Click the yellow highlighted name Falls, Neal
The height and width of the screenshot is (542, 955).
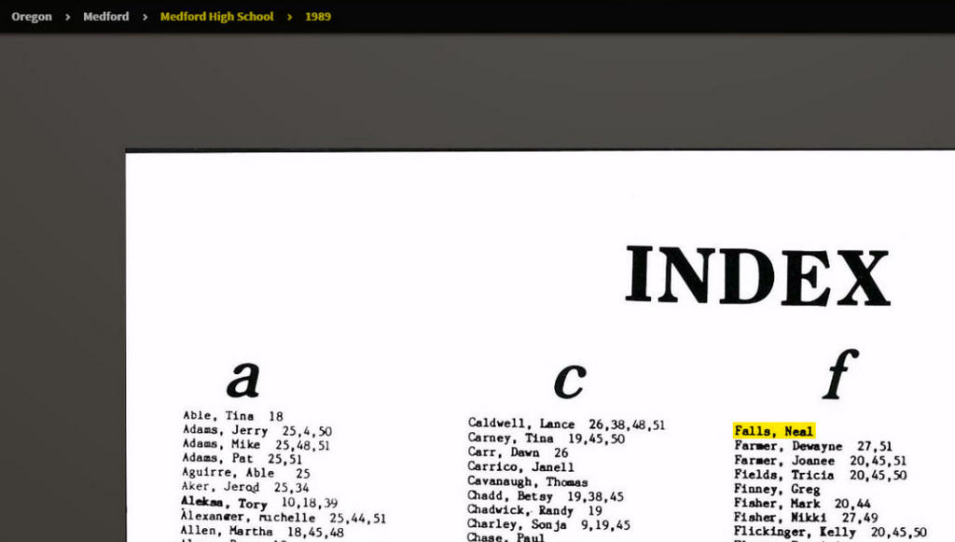(774, 431)
